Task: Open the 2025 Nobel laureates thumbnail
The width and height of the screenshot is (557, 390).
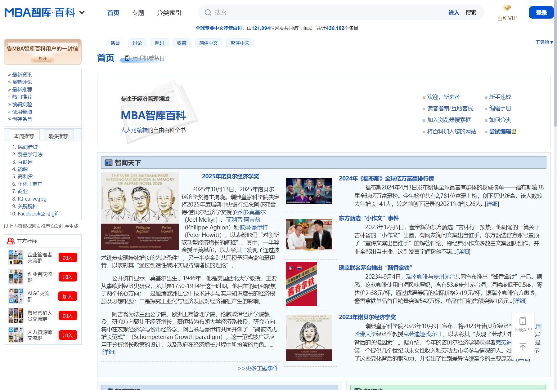Action: click(x=140, y=211)
